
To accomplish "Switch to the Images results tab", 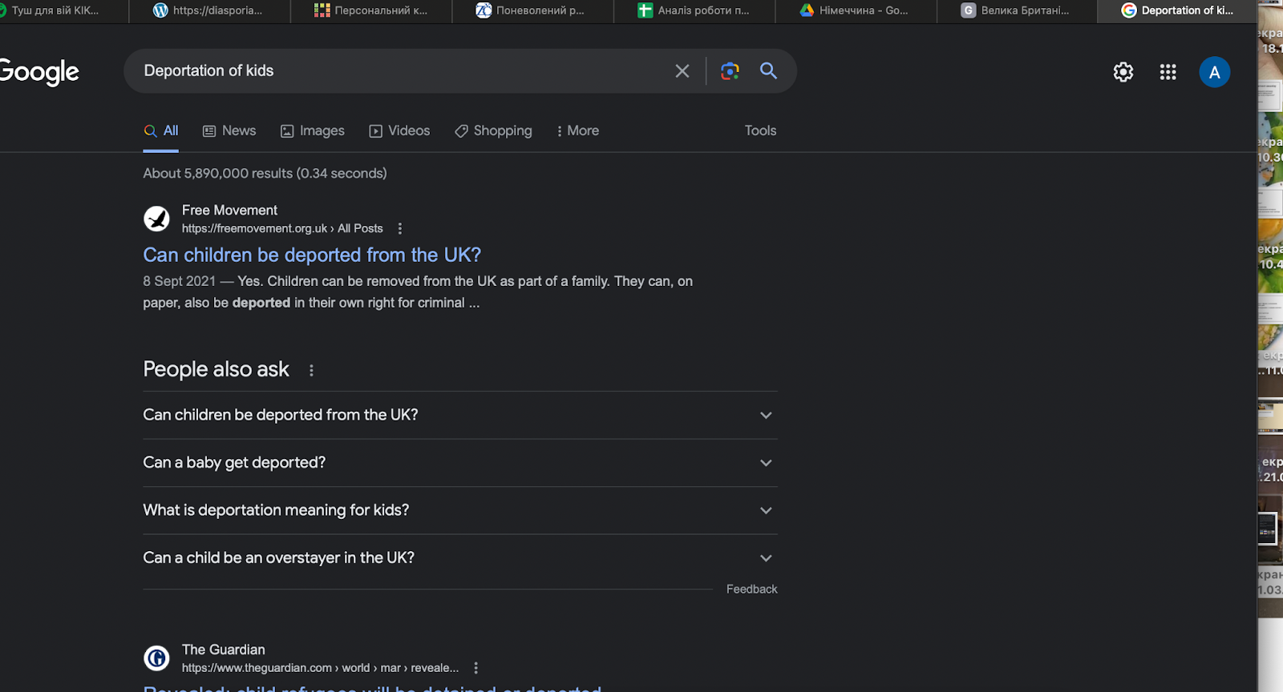I will [313, 131].
